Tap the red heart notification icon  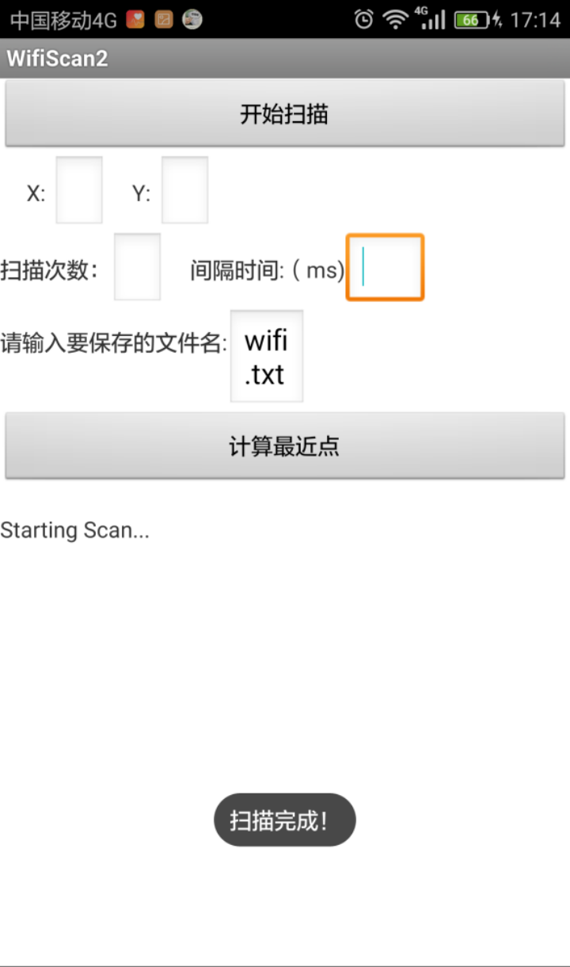click(135, 19)
